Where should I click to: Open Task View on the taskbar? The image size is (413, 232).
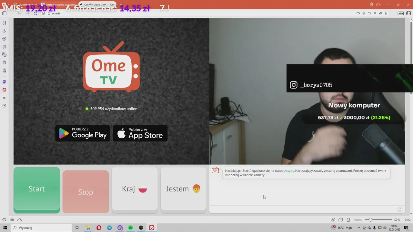pyautogui.click(x=77, y=228)
